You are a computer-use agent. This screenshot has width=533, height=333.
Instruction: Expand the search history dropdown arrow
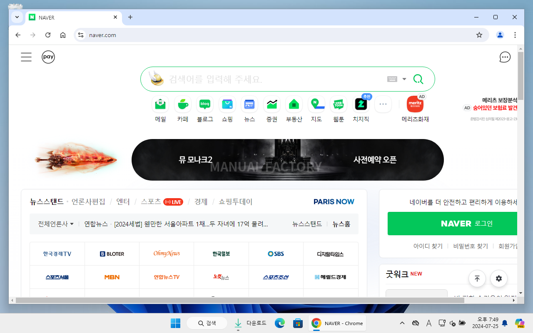pyautogui.click(x=404, y=79)
